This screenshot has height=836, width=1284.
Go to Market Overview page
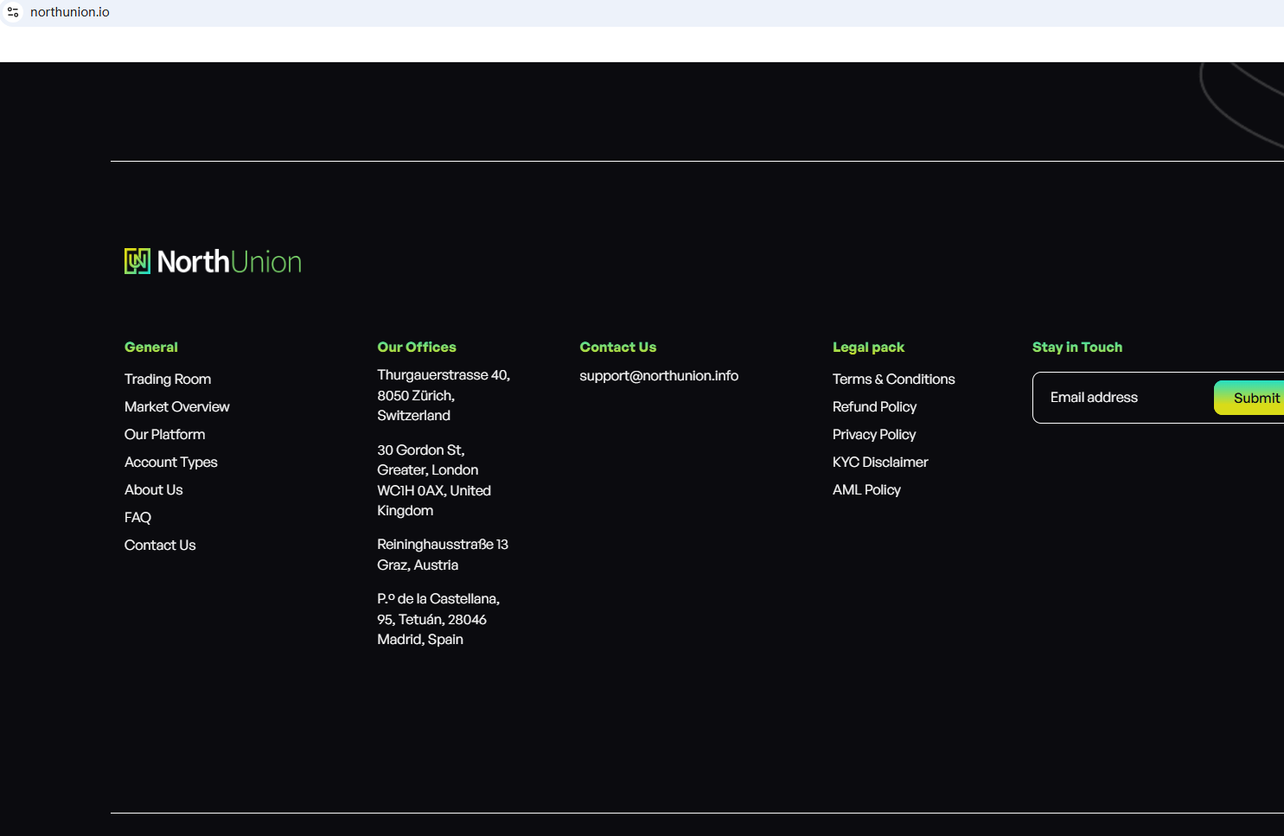click(176, 406)
